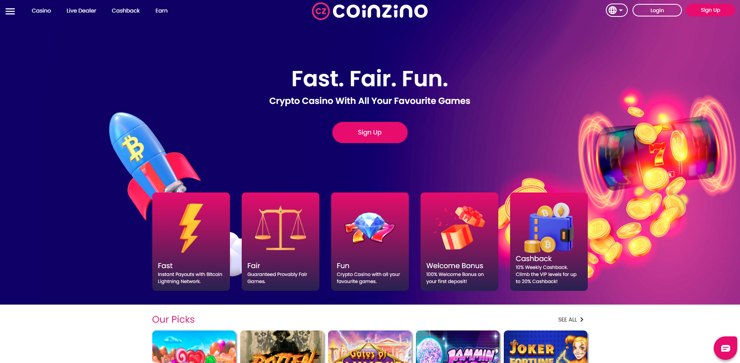740x363 pixels.
Task: Click the crypto wallet Cashback icon
Action: (x=549, y=228)
